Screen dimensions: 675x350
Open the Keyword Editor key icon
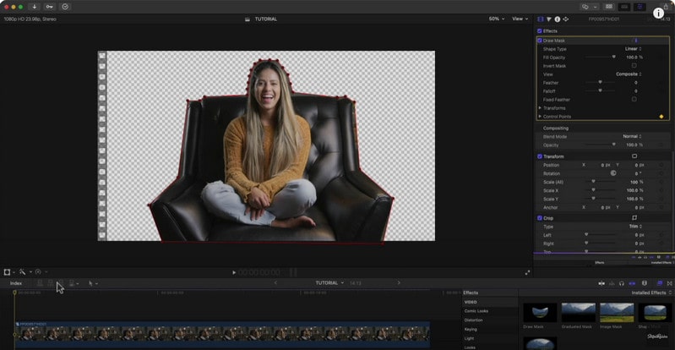point(50,7)
